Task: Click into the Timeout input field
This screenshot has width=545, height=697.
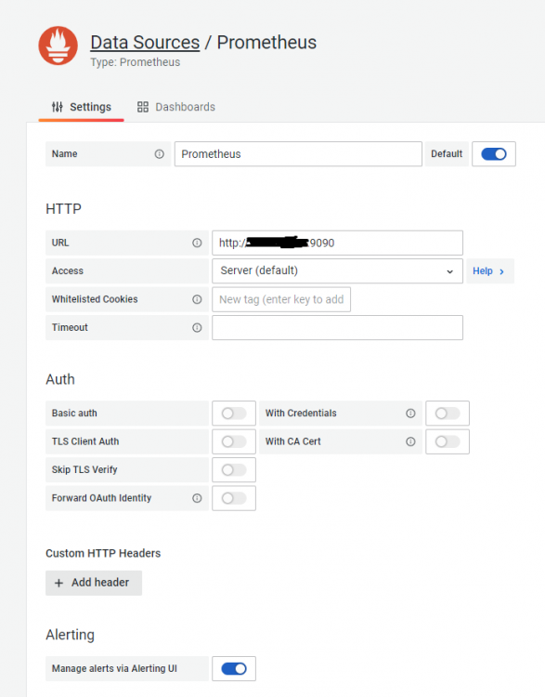Action: pos(337,328)
